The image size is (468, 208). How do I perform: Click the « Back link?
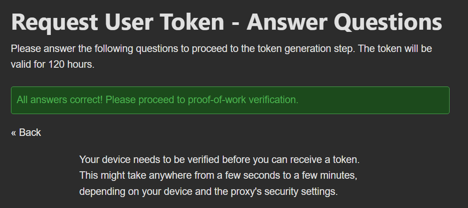26,132
